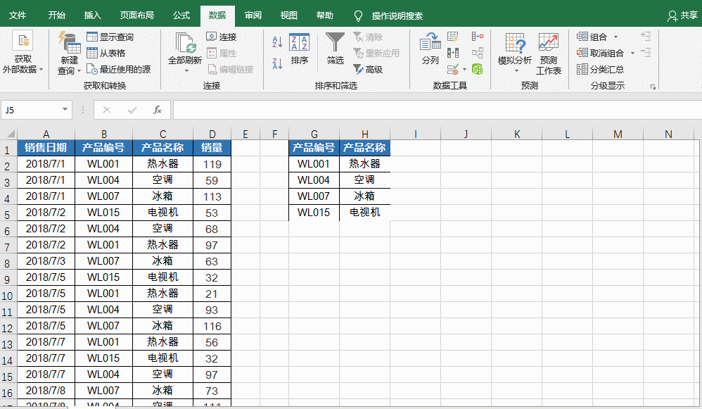Switch to the Home (开始) tab
Viewport: 702px width, 409px height.
(x=57, y=15)
